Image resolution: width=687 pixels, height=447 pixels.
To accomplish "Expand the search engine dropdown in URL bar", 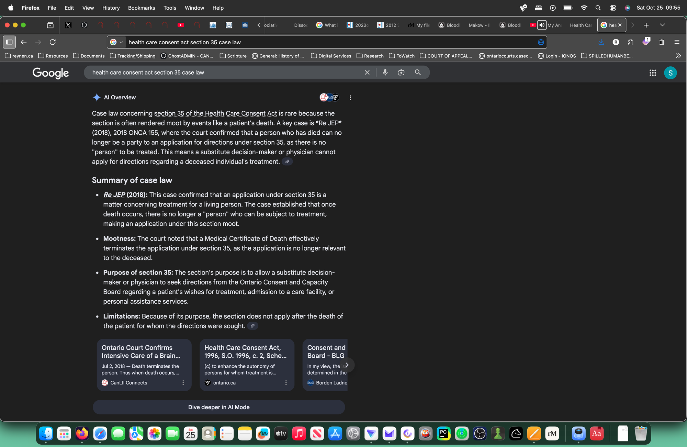I will pos(121,42).
